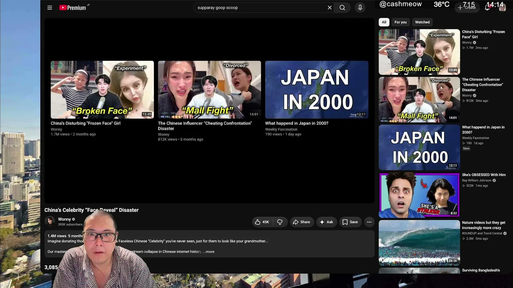Open sidebar 'Mall Fight' video thumbnail
The image size is (513, 288).
419,99
